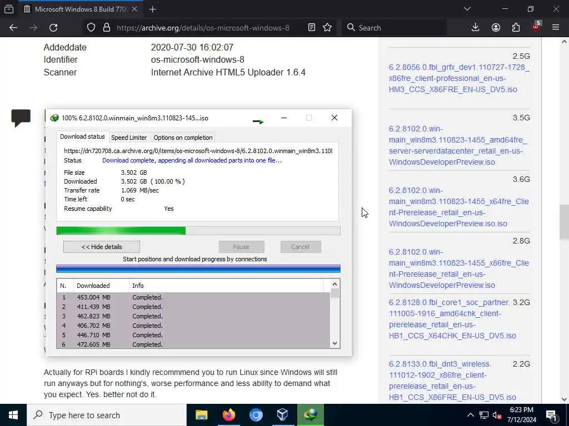
Task: Open the Firefox View icon at top left
Action: (x=9, y=9)
